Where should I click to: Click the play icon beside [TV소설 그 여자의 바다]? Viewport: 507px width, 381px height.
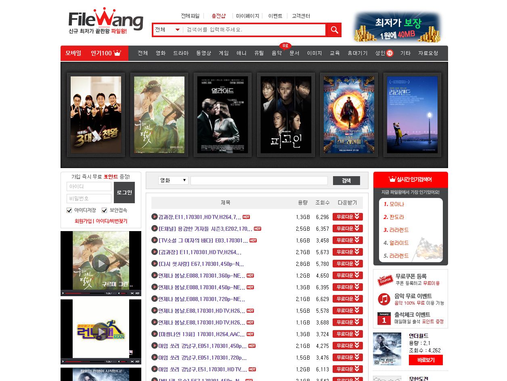[x=154, y=240]
